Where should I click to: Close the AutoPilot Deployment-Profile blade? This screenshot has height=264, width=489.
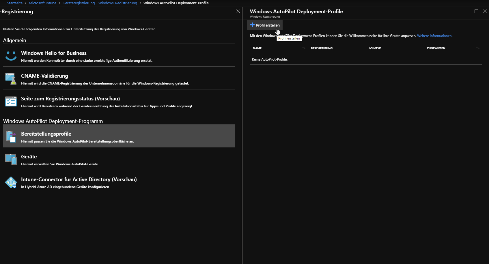coord(485,11)
